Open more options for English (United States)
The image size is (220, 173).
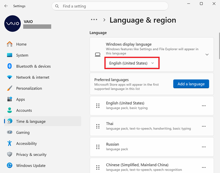point(204,106)
